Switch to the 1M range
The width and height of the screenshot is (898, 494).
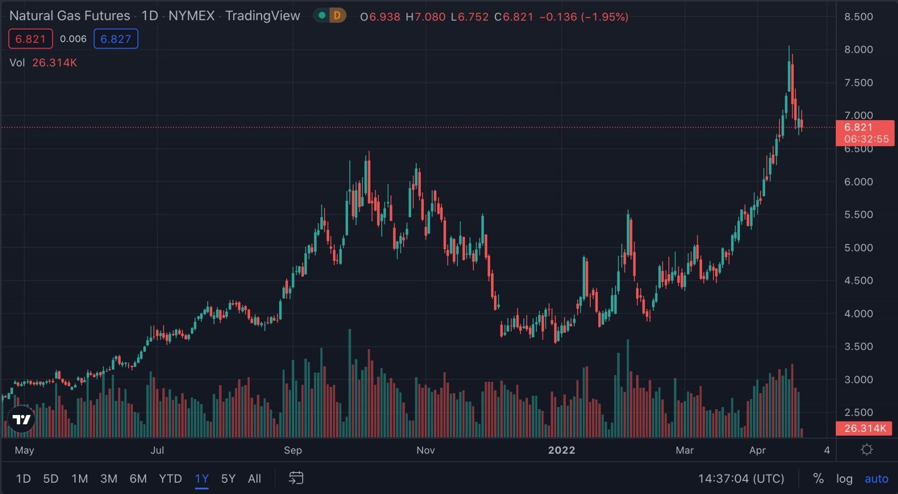point(80,478)
